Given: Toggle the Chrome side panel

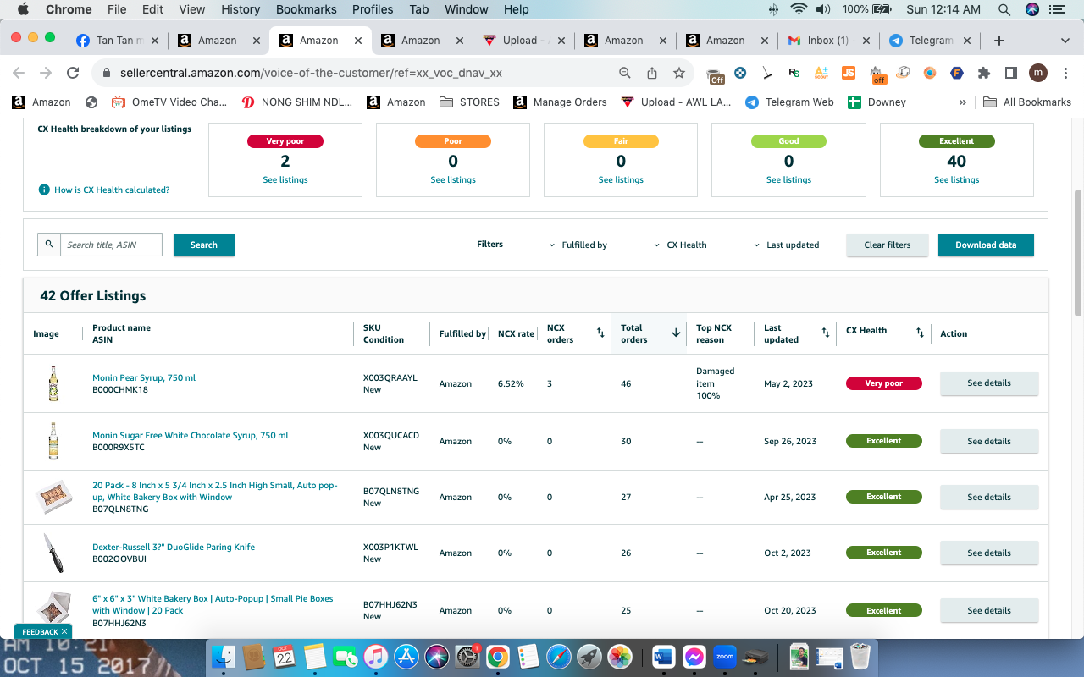Looking at the screenshot, I should coord(1011,73).
